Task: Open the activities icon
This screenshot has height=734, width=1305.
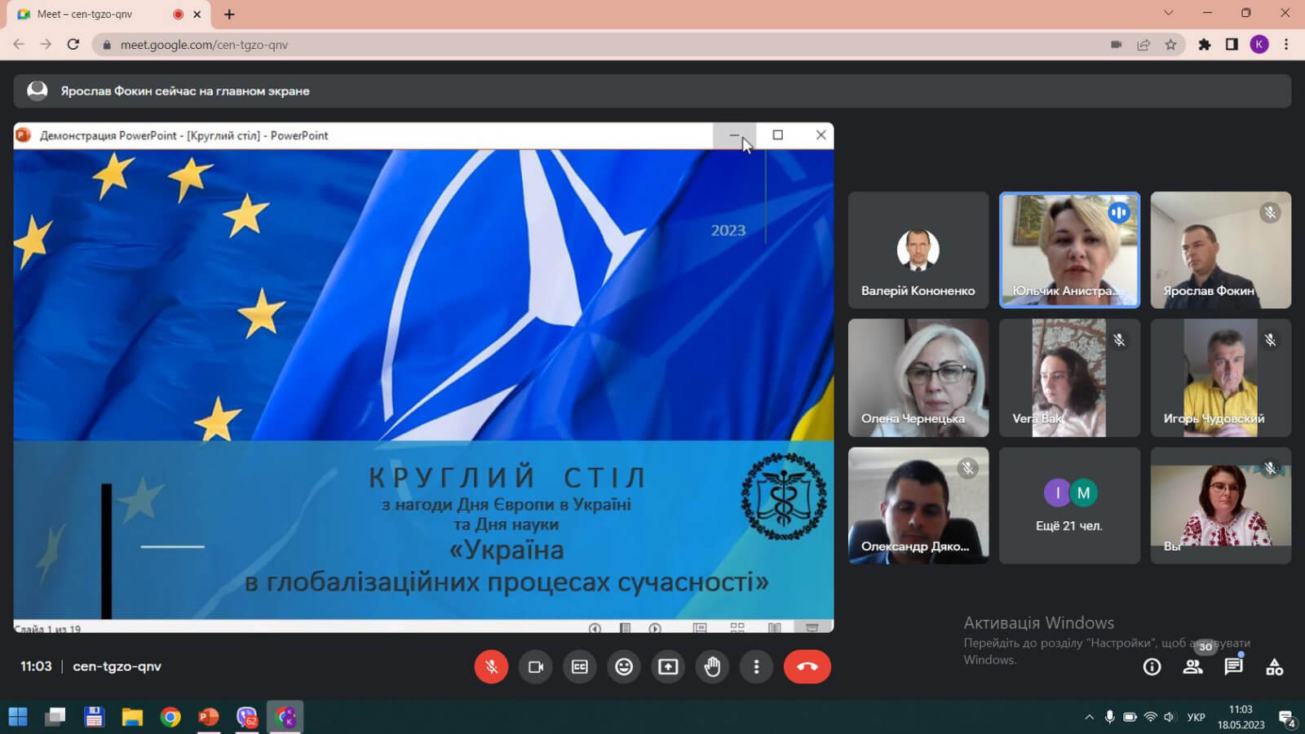Action: click(x=1274, y=667)
